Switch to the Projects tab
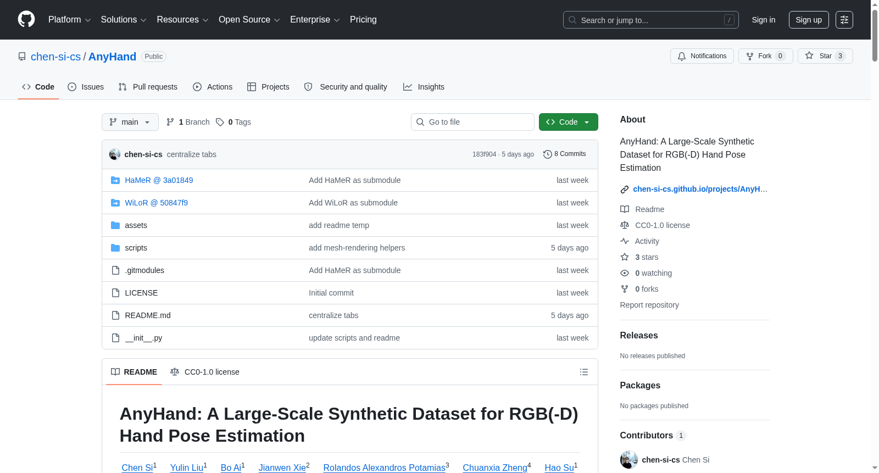879x473 pixels. [x=268, y=87]
